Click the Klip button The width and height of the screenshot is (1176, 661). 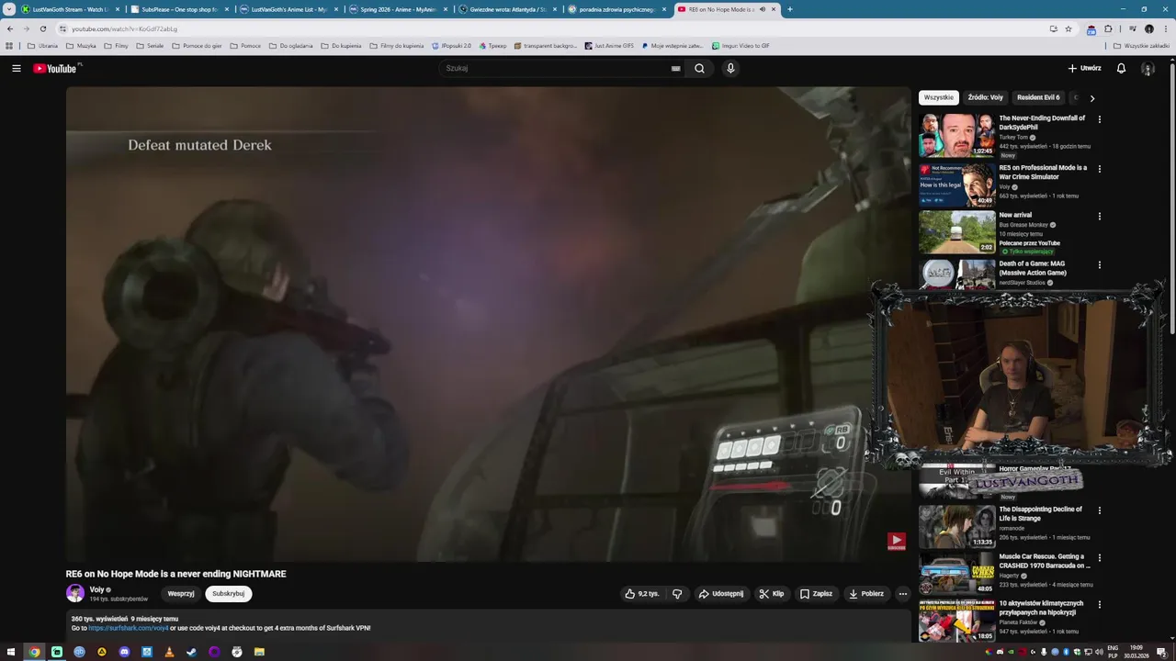point(772,594)
